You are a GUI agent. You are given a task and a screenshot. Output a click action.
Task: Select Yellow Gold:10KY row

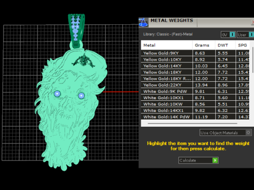195,60
